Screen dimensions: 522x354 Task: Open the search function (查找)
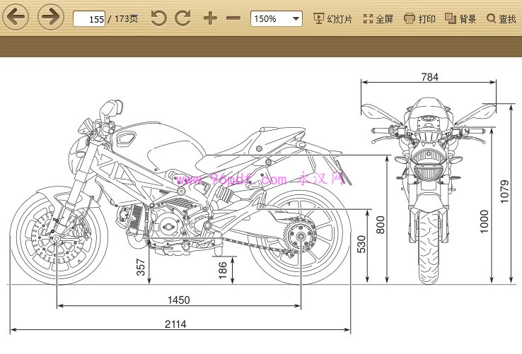click(501, 18)
